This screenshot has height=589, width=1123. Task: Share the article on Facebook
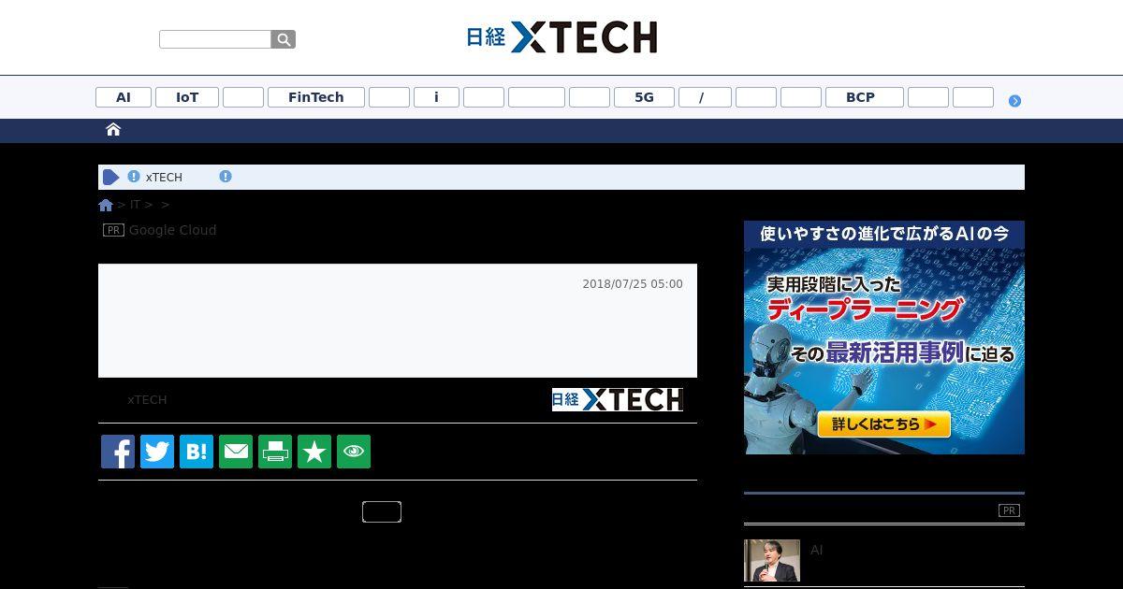pyautogui.click(x=118, y=452)
